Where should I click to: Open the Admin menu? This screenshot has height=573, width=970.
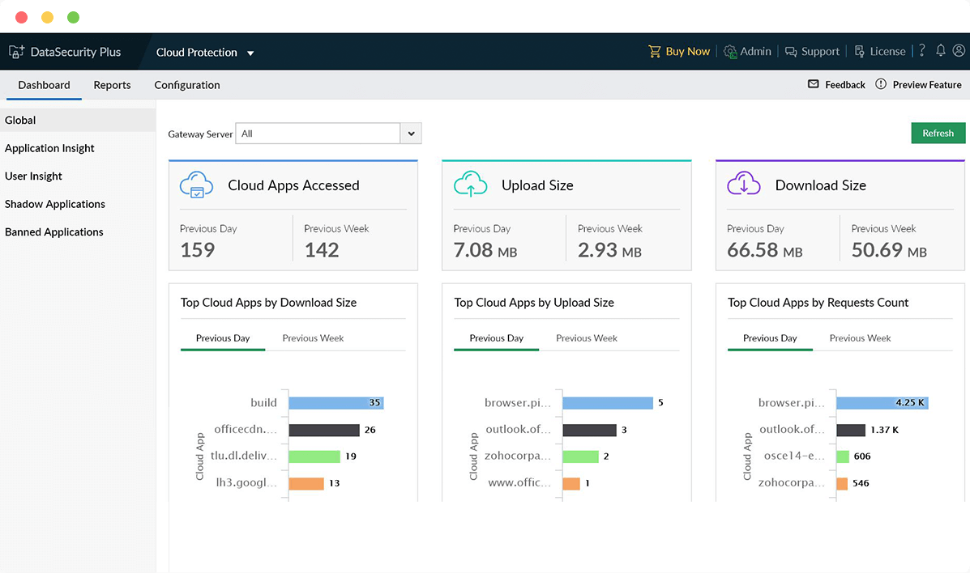747,50
